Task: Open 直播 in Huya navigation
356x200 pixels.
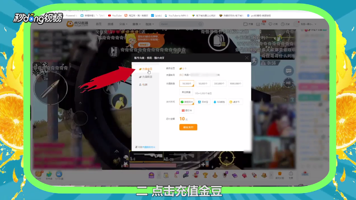Action: [110, 24]
